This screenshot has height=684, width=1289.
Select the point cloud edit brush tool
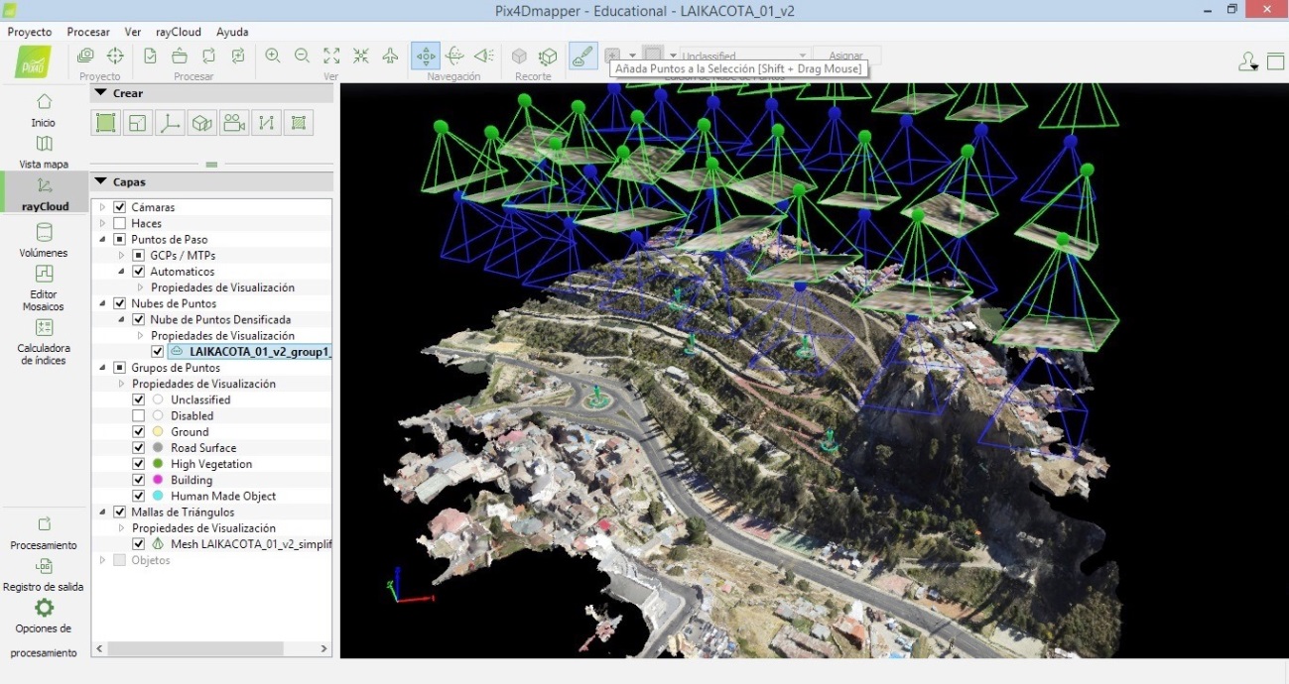tap(583, 57)
